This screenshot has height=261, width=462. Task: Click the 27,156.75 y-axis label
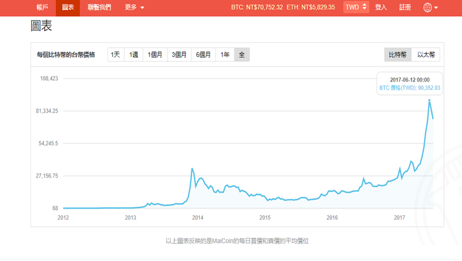coord(47,176)
